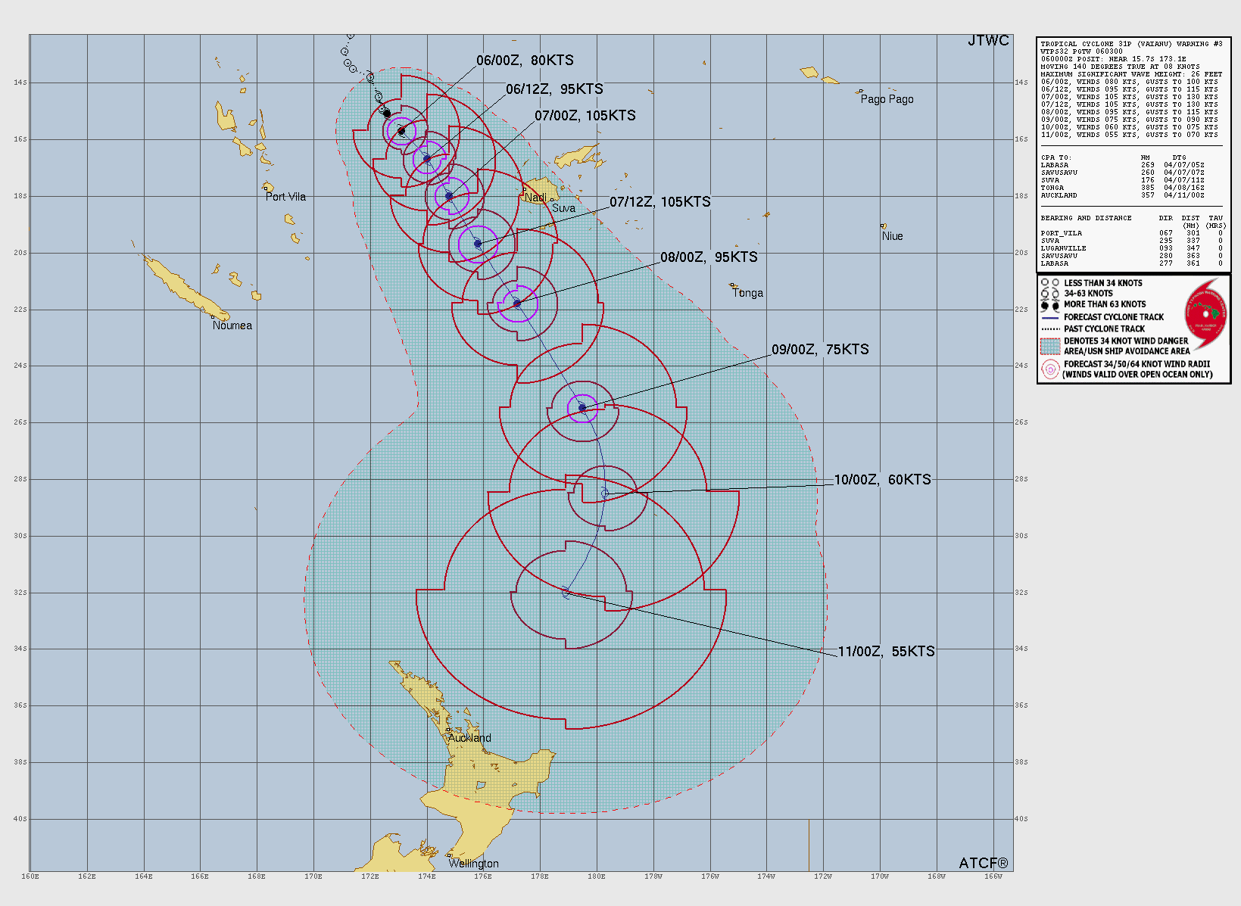The image size is (1241, 906).
Task: Click the Pago Pago location label
Action: (887, 99)
